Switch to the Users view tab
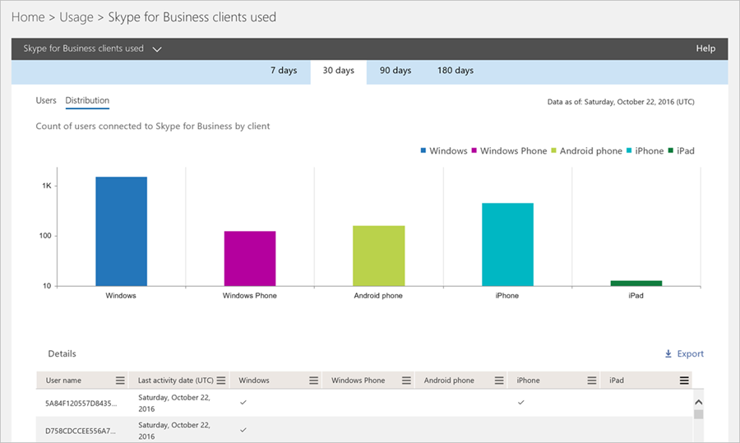The height and width of the screenshot is (443, 740). [46, 100]
